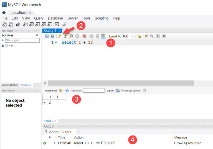Click the Home icon tab
213x149 pixels.
point(4,13)
